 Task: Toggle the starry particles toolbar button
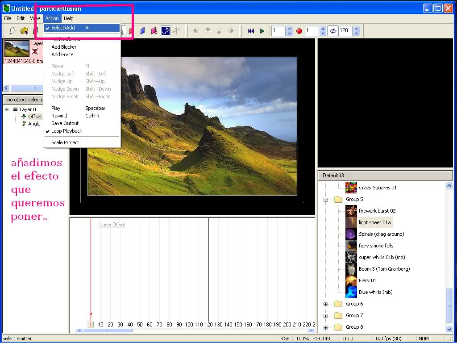(165, 31)
